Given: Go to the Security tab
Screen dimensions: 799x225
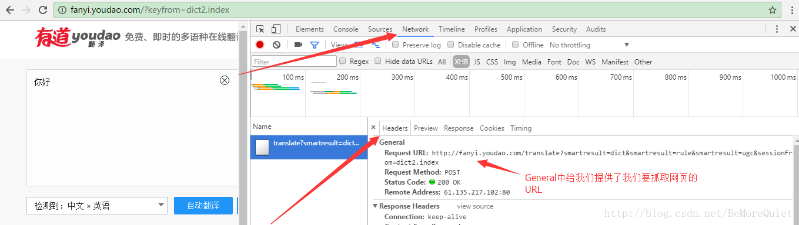Looking at the screenshot, I should point(564,29).
